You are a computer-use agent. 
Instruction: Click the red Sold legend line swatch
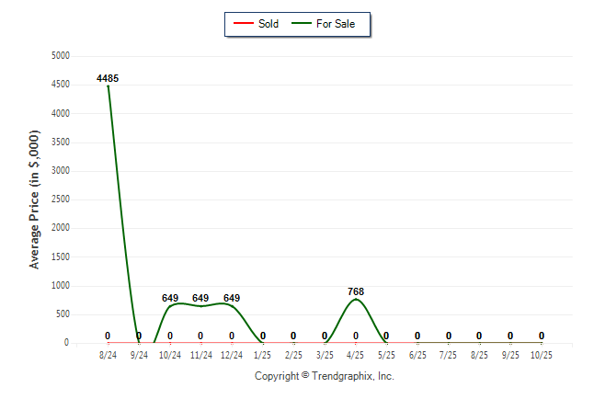(x=242, y=24)
